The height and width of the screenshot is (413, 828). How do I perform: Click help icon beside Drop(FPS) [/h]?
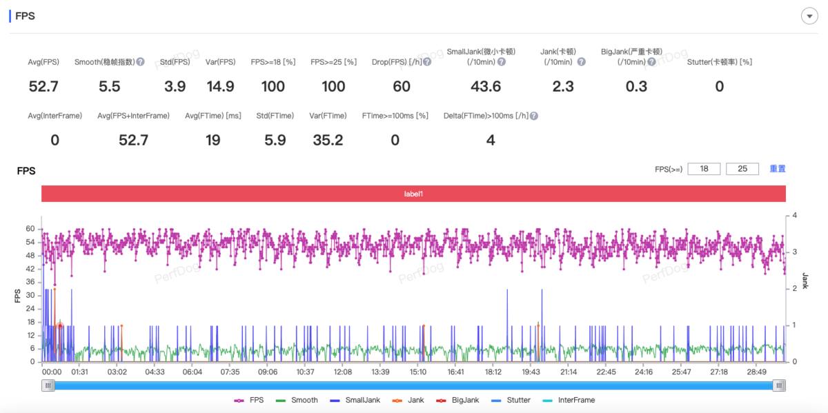pos(427,61)
